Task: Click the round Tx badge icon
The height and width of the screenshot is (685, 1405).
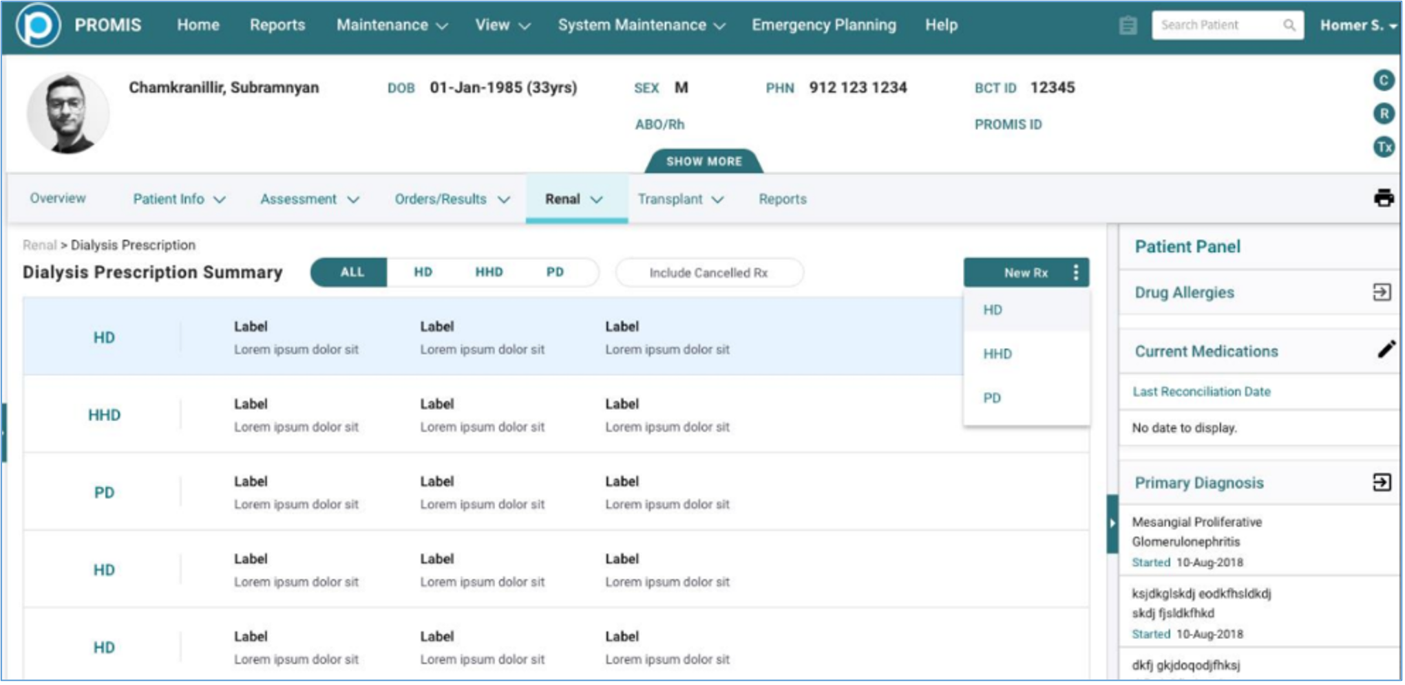Action: [1383, 147]
